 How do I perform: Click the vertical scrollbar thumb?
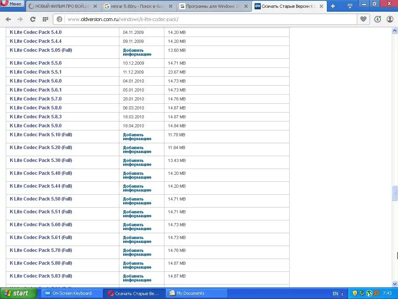point(395,193)
